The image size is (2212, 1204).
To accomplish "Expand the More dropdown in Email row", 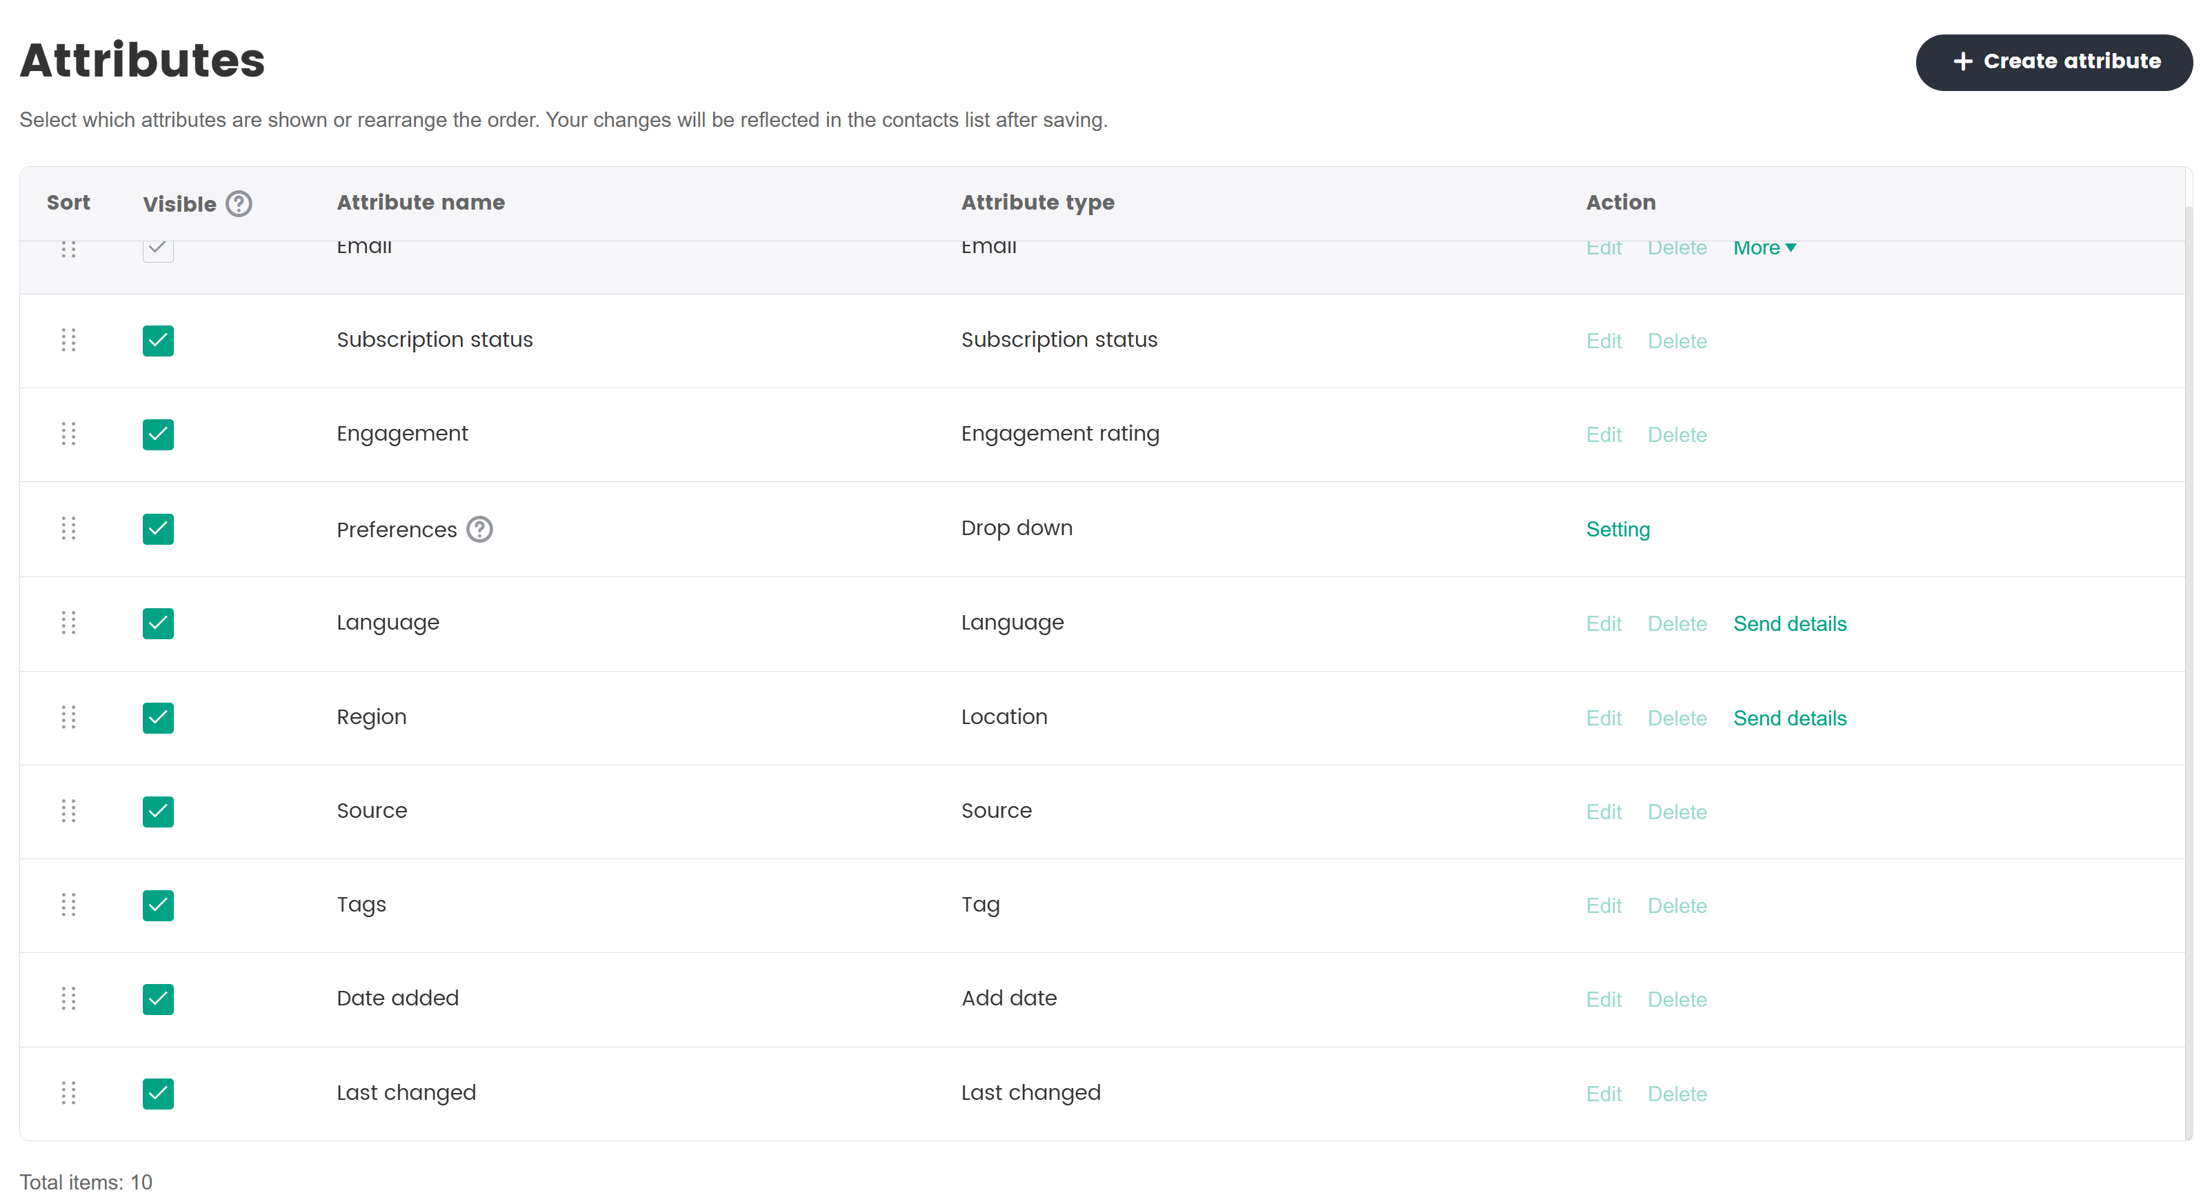I will coord(1764,248).
